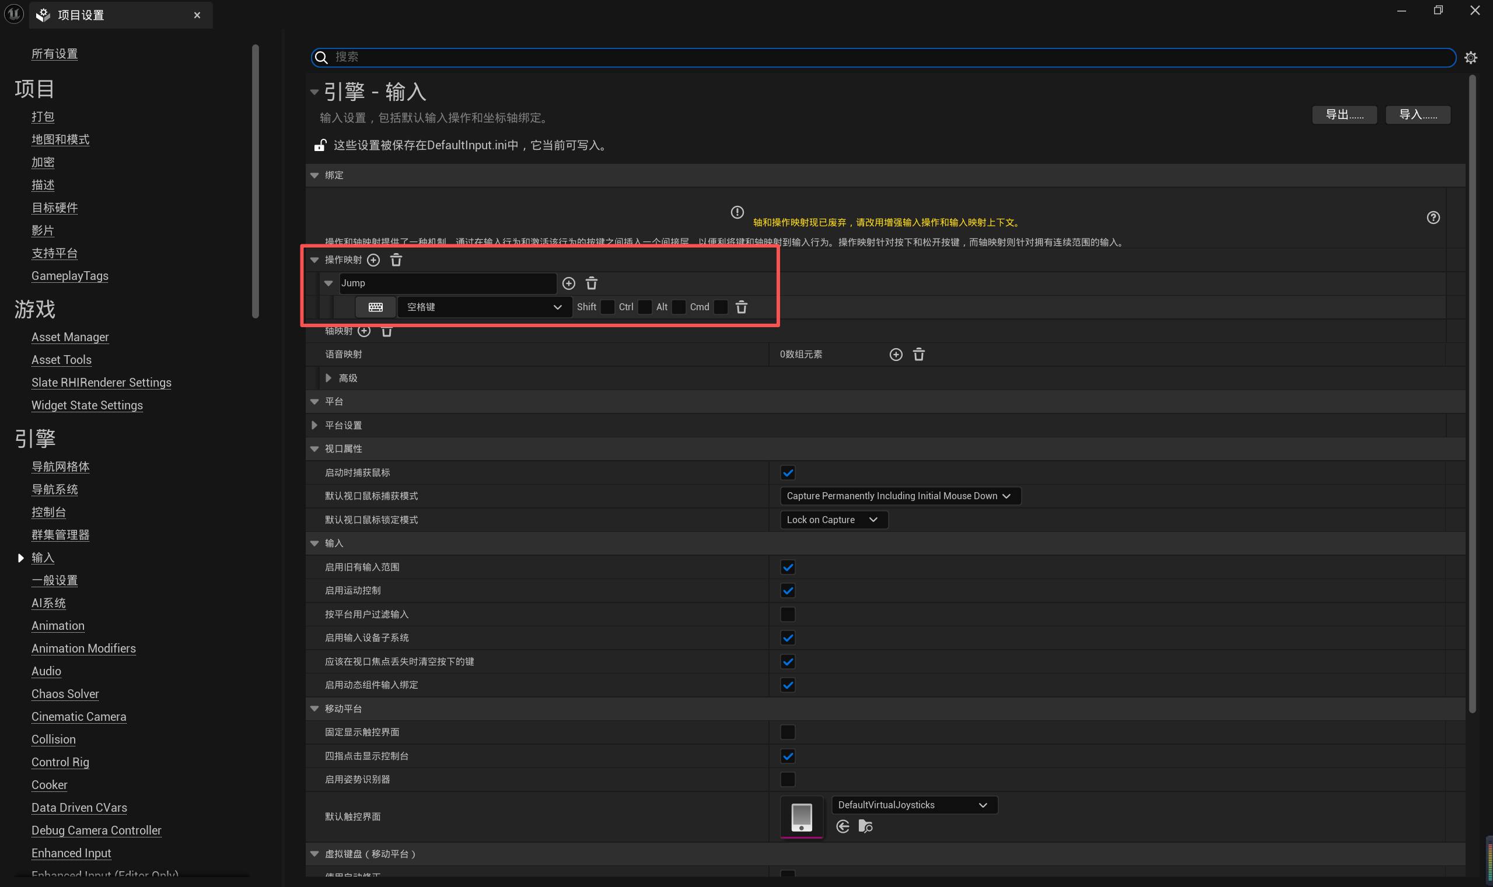Open 地图和模式 settings page

[x=61, y=139]
